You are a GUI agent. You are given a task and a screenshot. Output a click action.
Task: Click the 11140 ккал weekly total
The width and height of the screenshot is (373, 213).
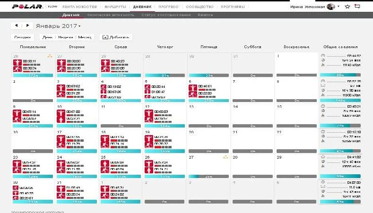pyautogui.click(x=352, y=65)
